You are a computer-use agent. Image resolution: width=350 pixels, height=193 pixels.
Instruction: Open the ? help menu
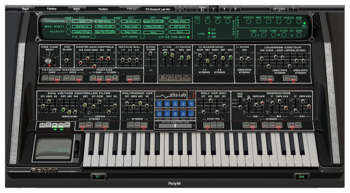point(293,9)
